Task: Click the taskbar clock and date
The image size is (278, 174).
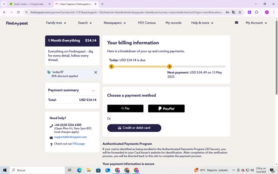Action: click(261, 170)
